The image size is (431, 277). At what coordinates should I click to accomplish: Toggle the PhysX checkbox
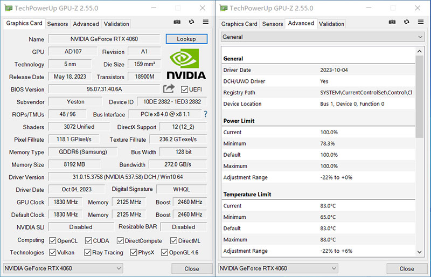(134, 252)
